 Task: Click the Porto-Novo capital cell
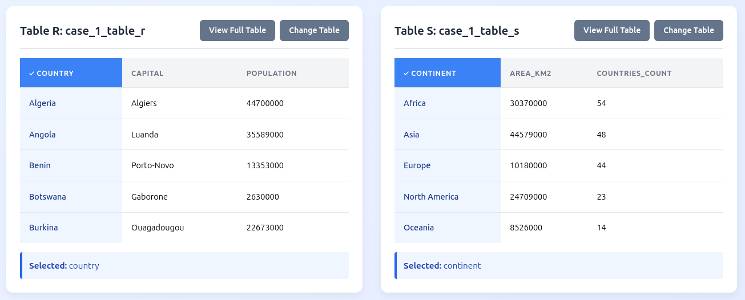152,165
